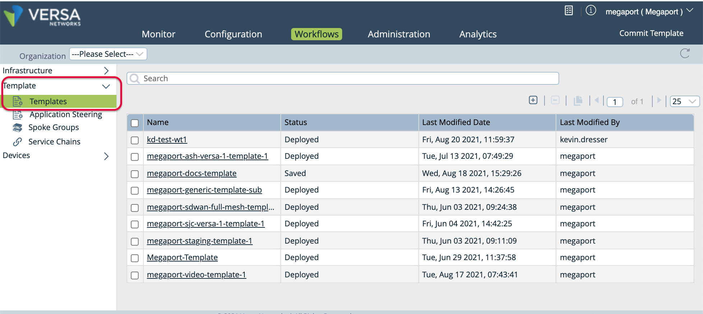Switch to the Configuration tab

point(233,34)
